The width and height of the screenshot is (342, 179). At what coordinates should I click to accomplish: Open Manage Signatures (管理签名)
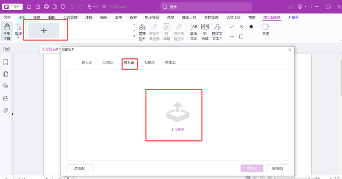(142, 32)
